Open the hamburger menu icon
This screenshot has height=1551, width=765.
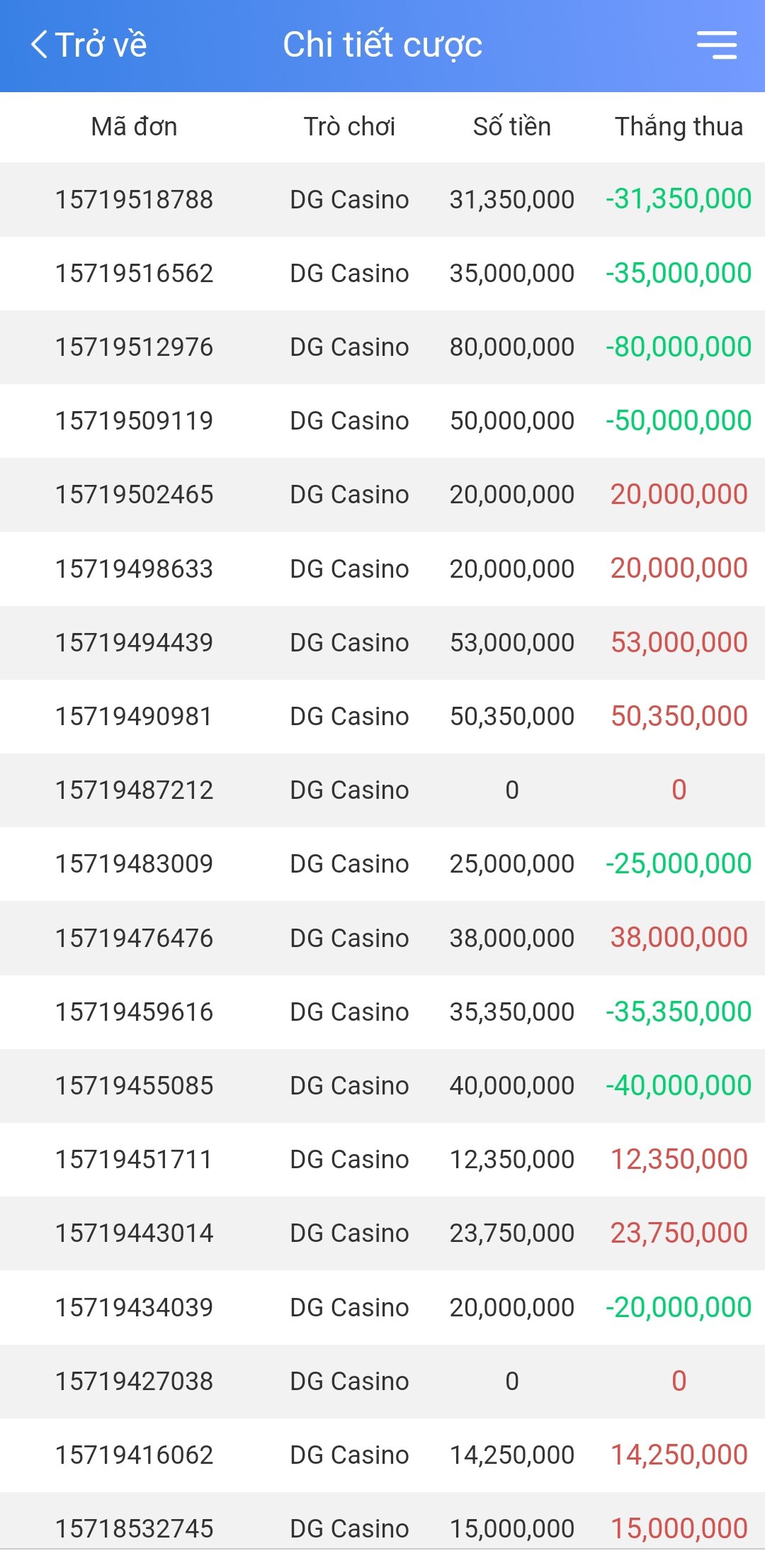pyautogui.click(x=716, y=45)
